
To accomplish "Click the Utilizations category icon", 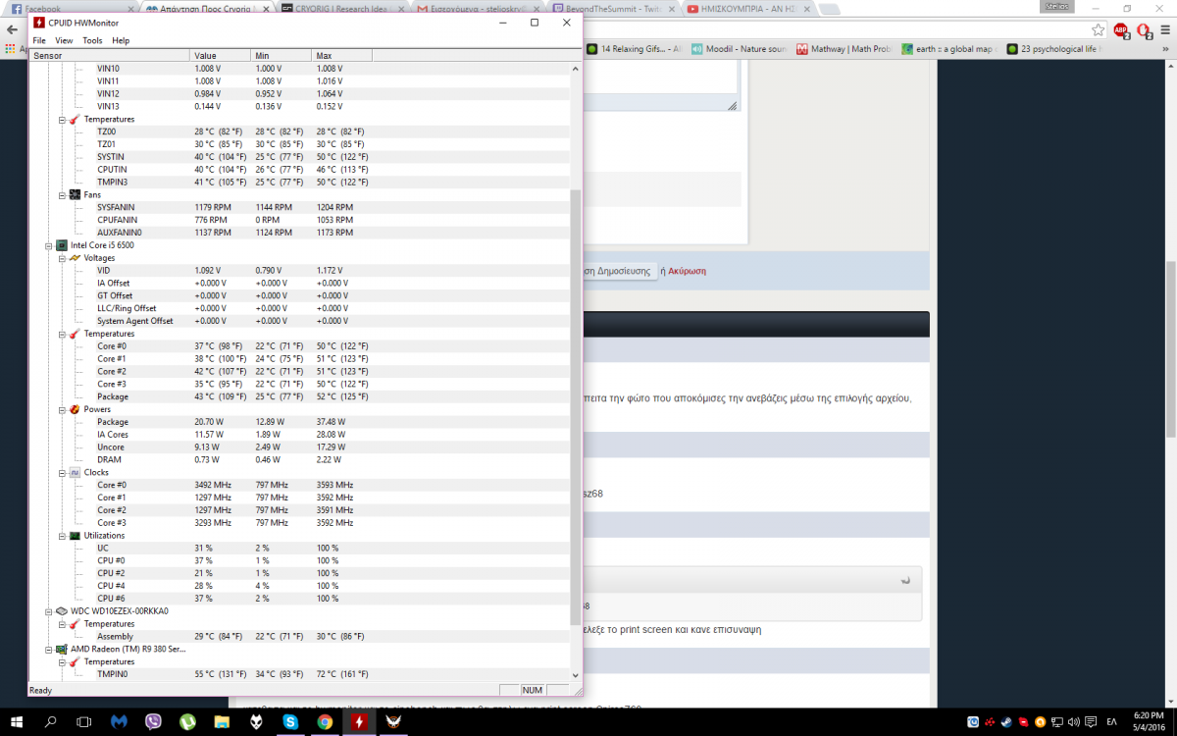I will coord(74,536).
